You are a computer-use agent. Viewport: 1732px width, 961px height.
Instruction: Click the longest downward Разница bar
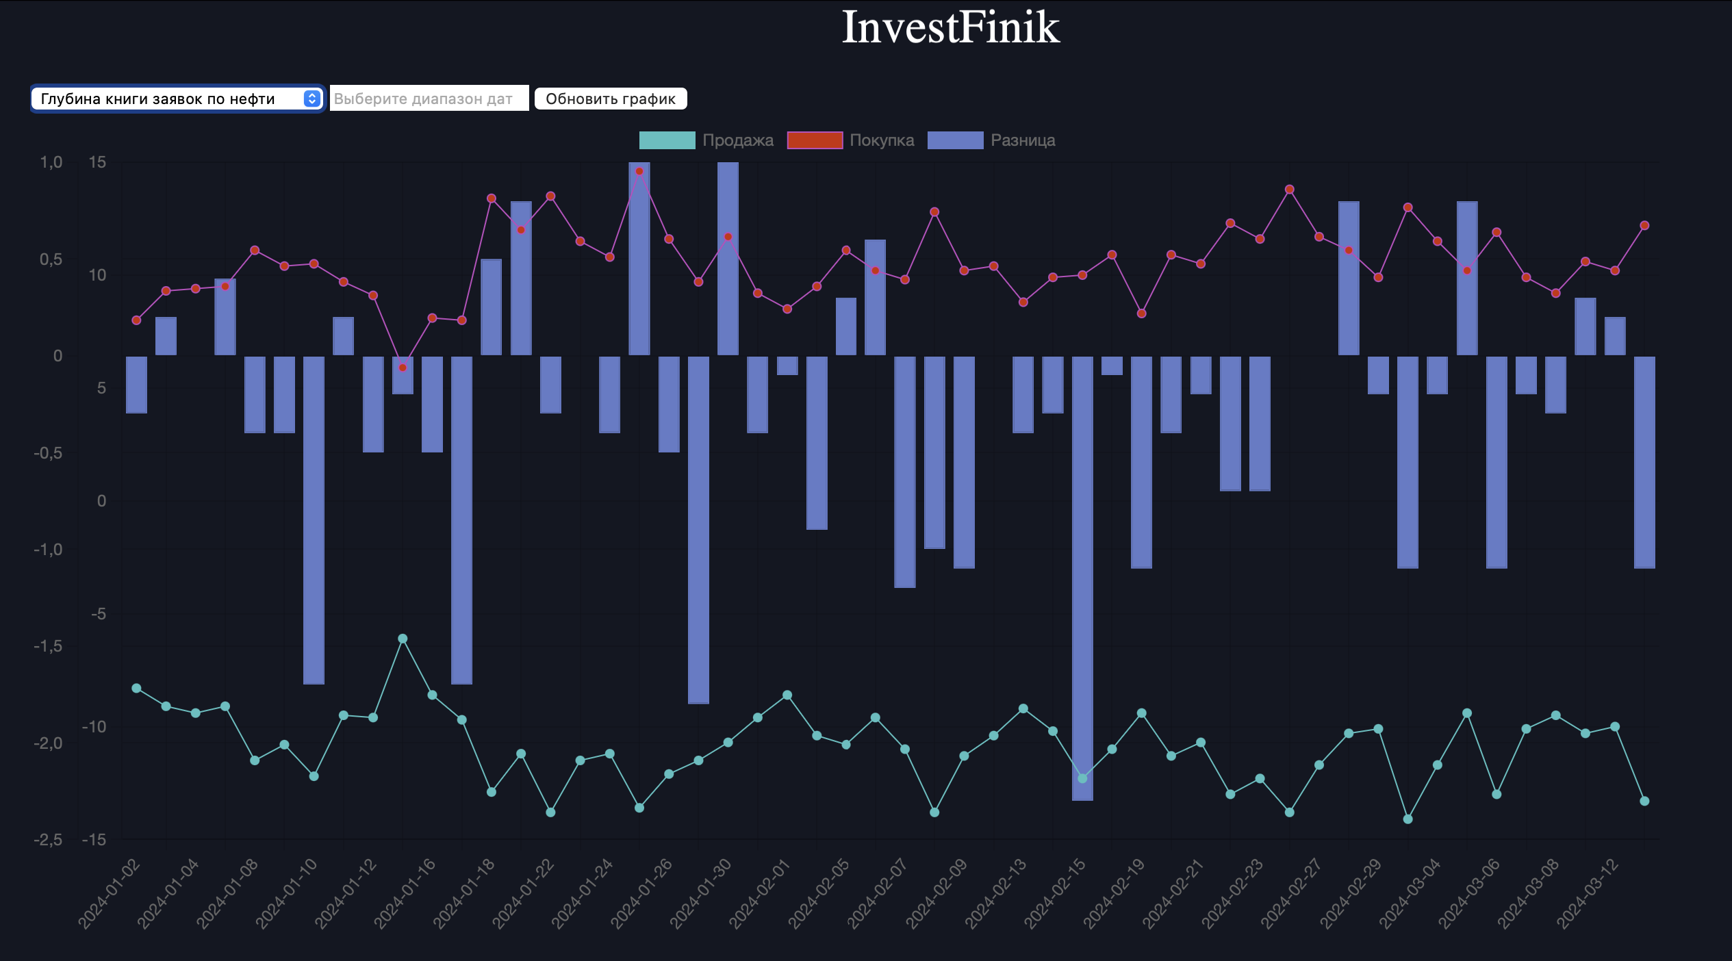[x=1082, y=578]
